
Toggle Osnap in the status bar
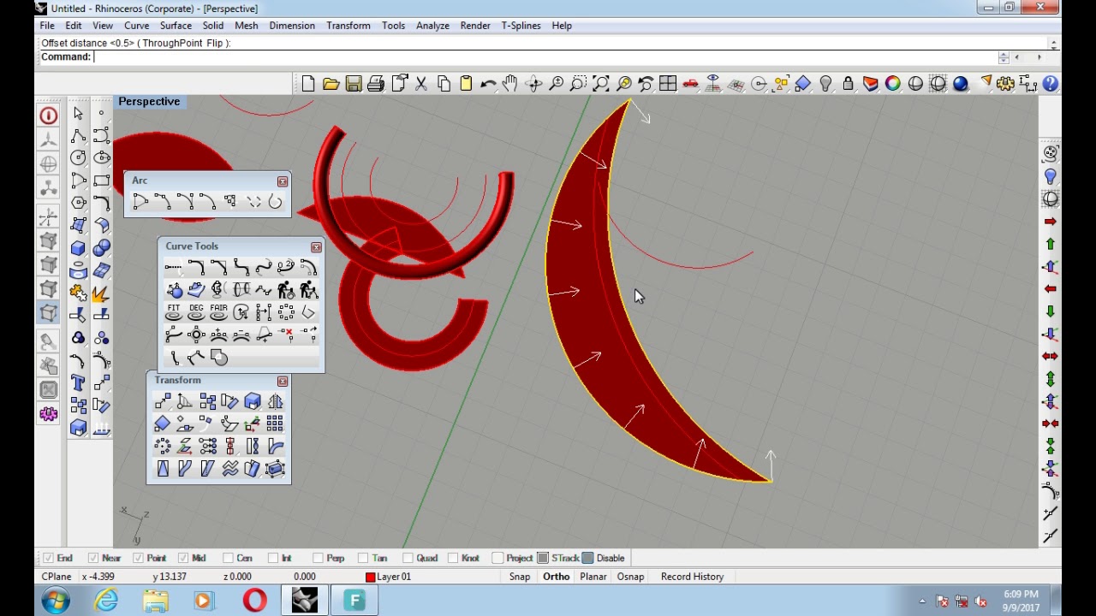pyautogui.click(x=630, y=577)
